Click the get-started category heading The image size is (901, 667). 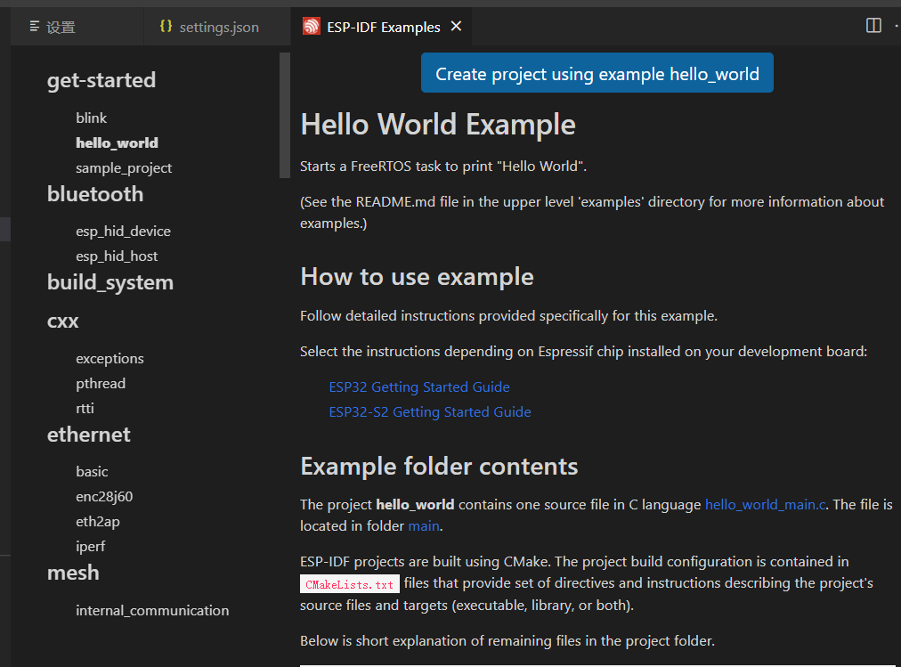[101, 80]
